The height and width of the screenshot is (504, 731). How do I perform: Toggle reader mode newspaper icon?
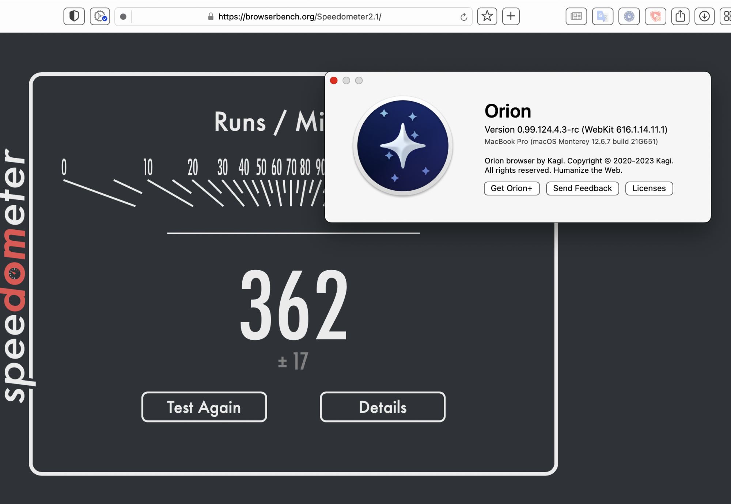pos(576,16)
